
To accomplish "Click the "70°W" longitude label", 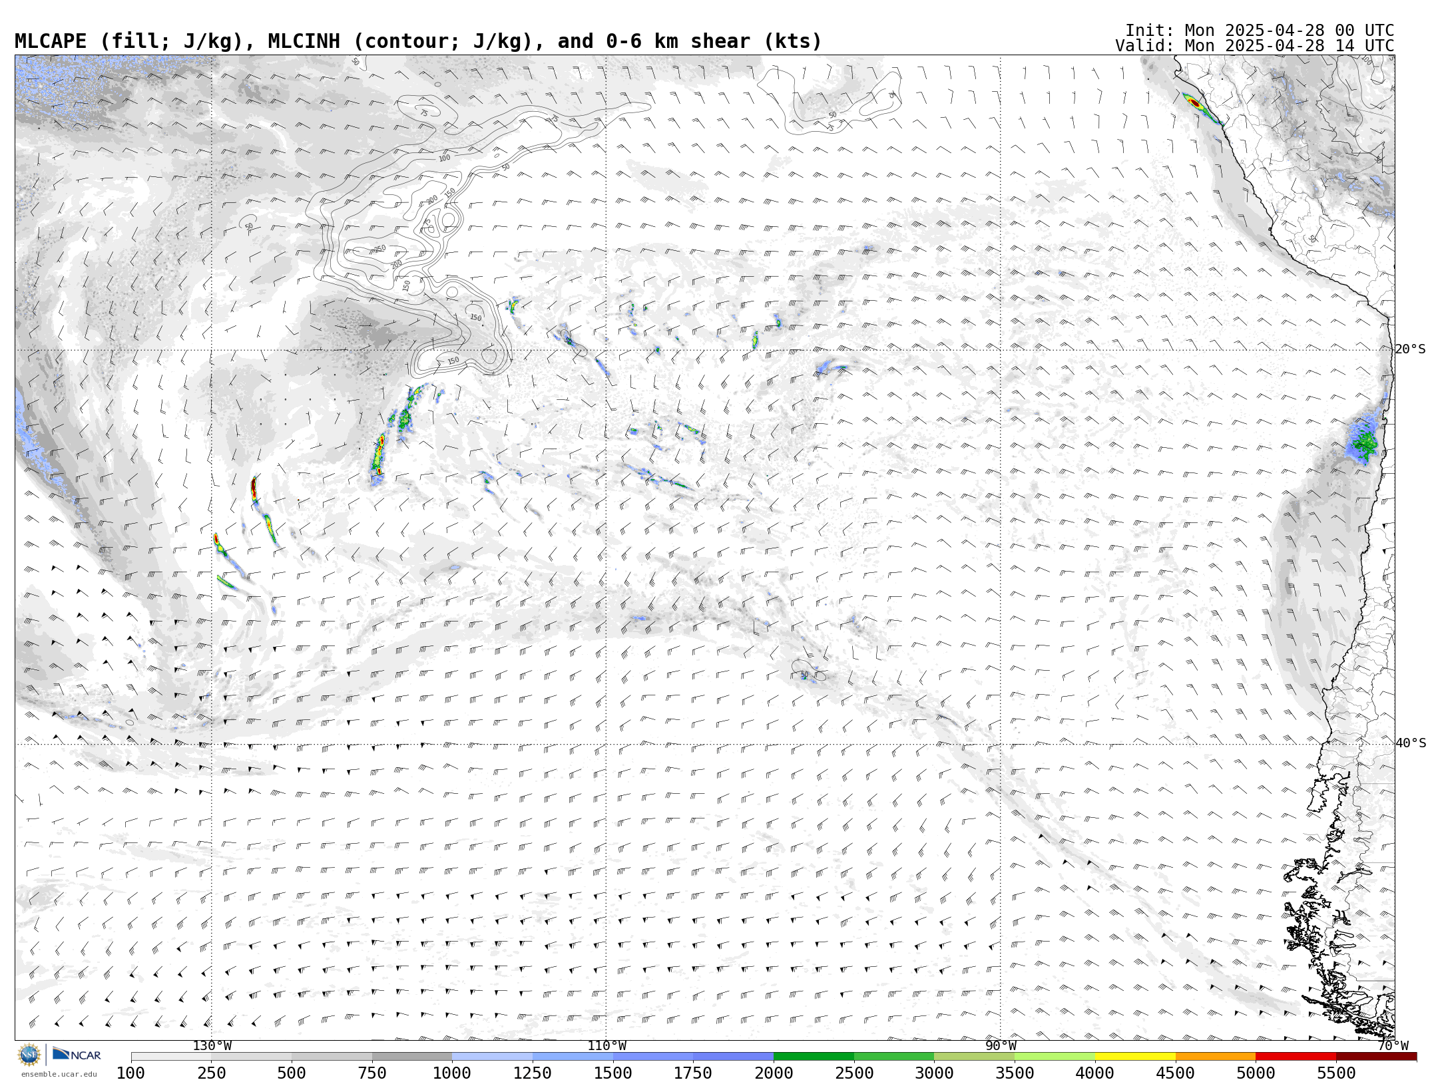I will 1393,1045.
